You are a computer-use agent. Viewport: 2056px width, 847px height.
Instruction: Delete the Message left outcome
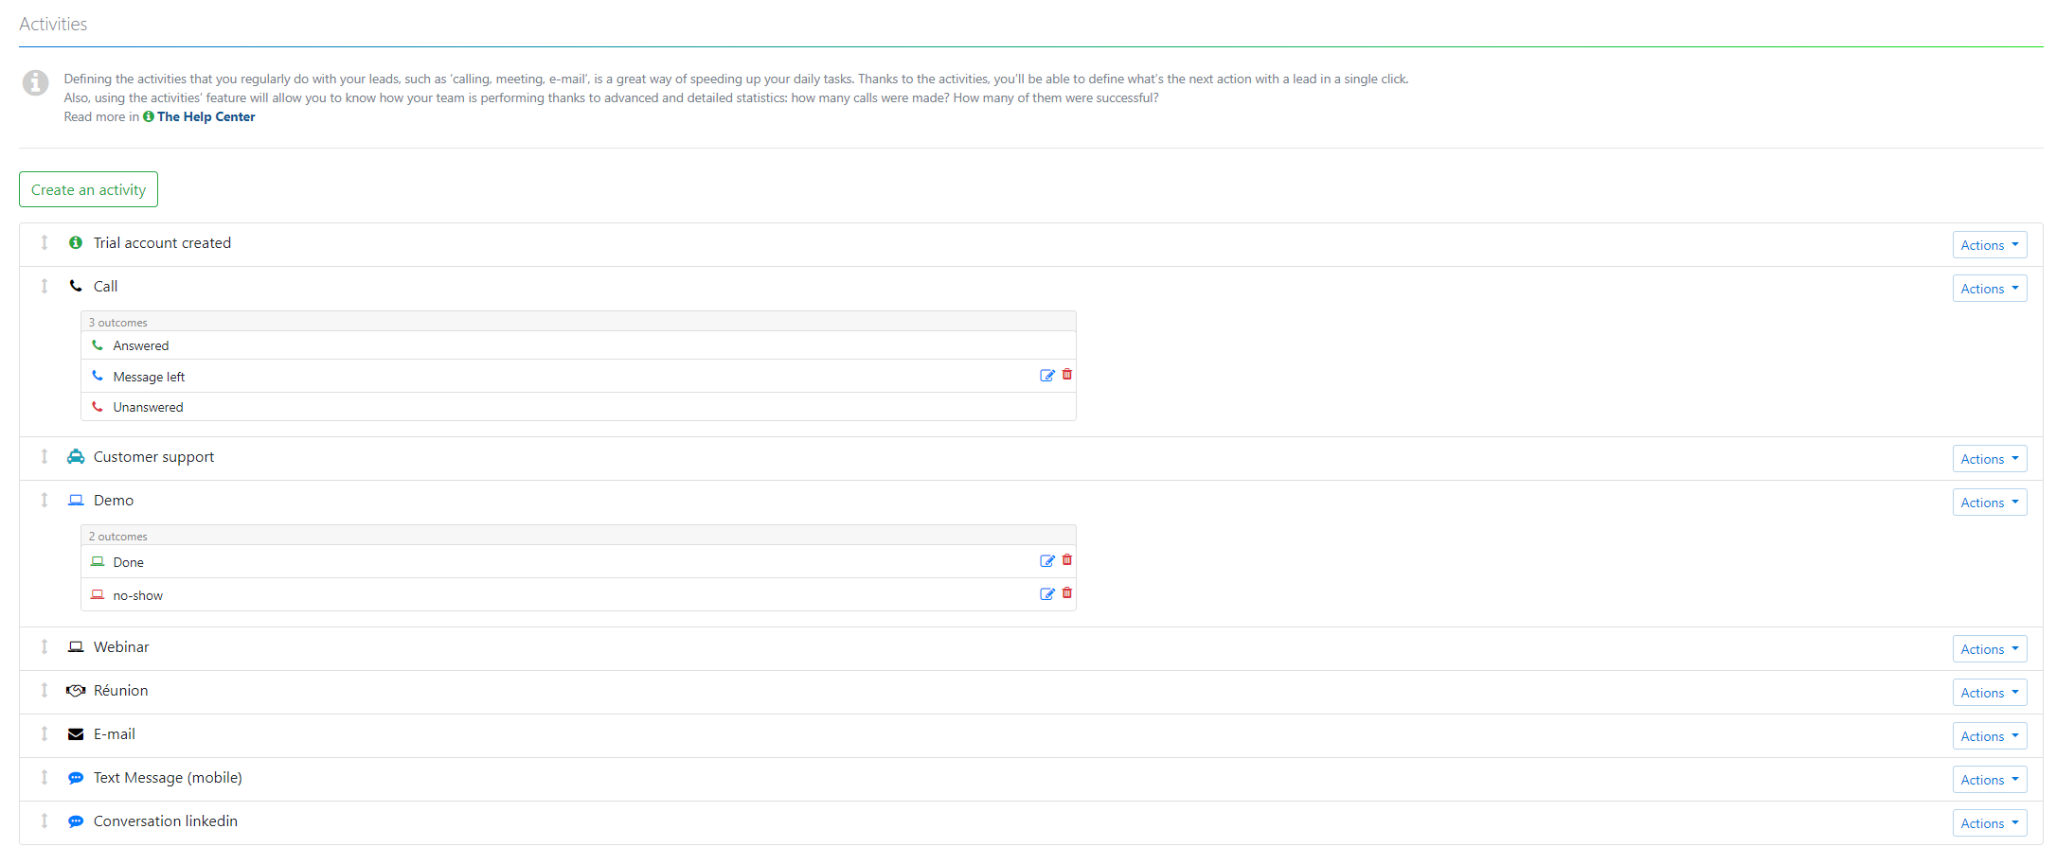pos(1067,375)
